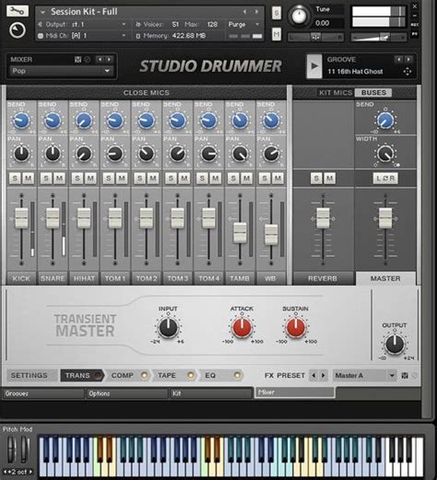Screen dimensions: 437x480
Task: Select the TOM 3 channel label
Action: [x=177, y=278]
